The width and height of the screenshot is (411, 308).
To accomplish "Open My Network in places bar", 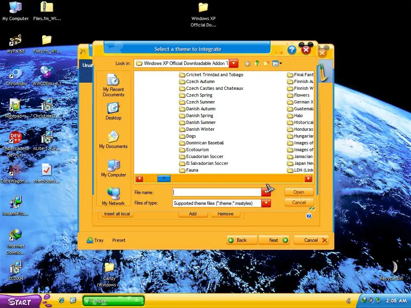I will 113,197.
